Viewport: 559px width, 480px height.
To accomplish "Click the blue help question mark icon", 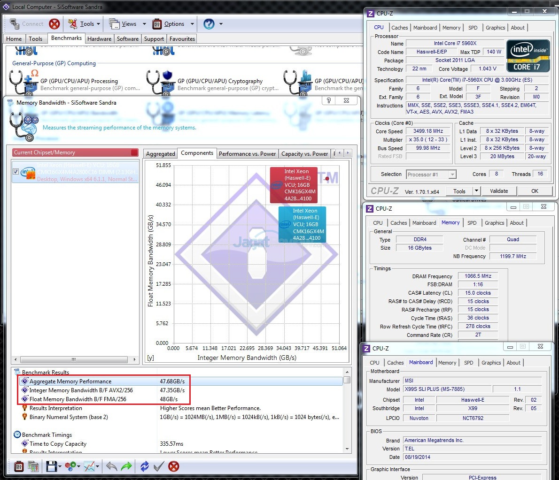I will click(x=209, y=24).
